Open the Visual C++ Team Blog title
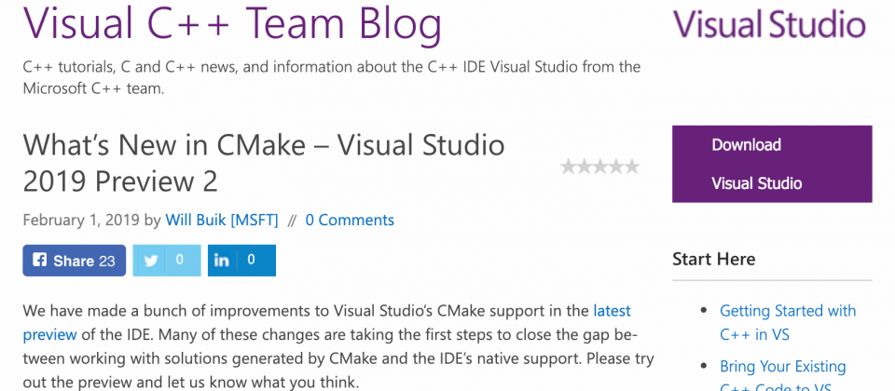Image resolution: width=895 pixels, height=391 pixels. click(x=232, y=24)
